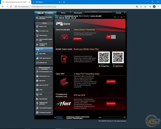161x129 pixels.
Task: Click the FAQ search magnifier icon
Action: 125,117
